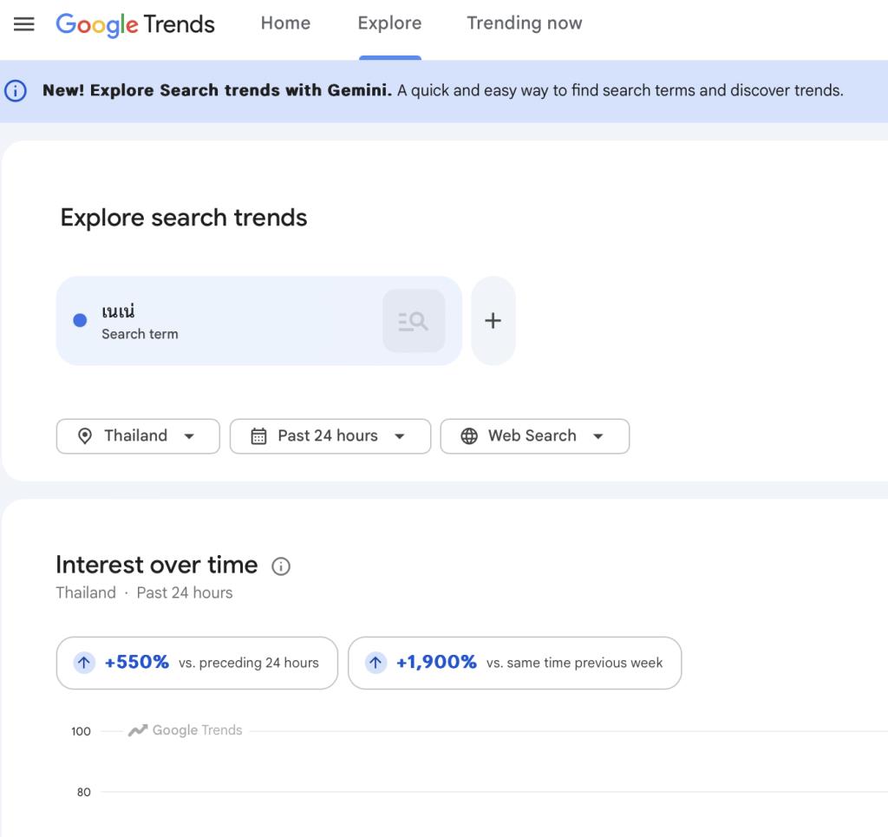Click the Explore search trends heading
Screen dimensions: 888x837
click(x=184, y=218)
